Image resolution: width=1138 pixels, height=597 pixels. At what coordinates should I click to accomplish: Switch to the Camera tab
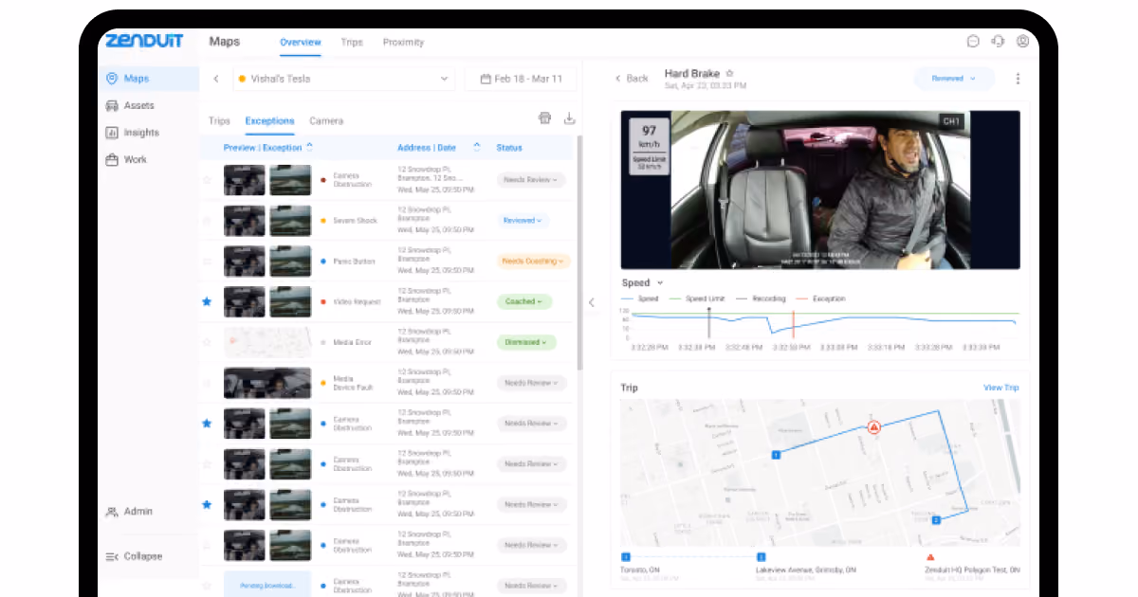click(326, 121)
